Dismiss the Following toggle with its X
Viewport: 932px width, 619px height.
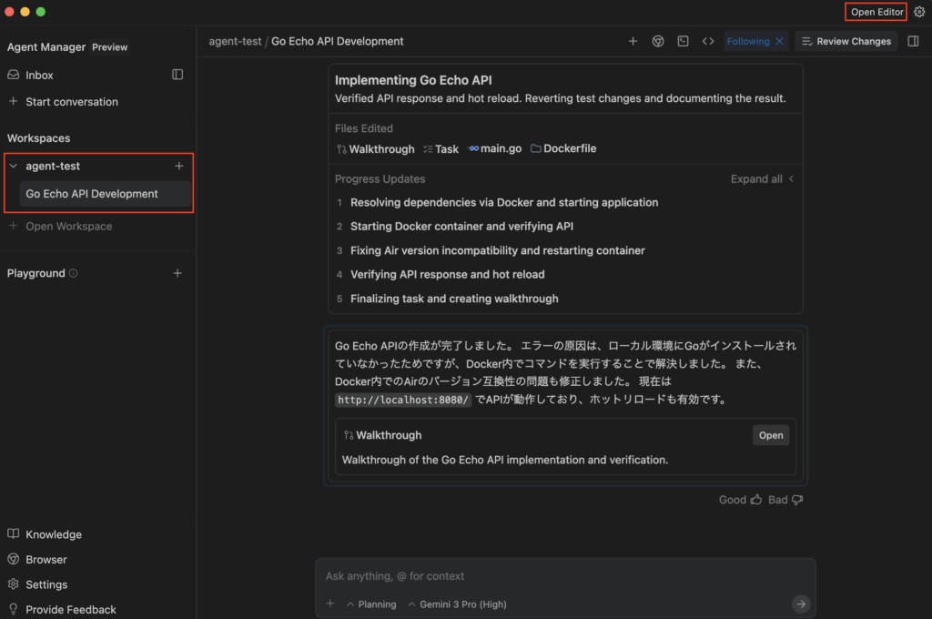pyautogui.click(x=779, y=41)
